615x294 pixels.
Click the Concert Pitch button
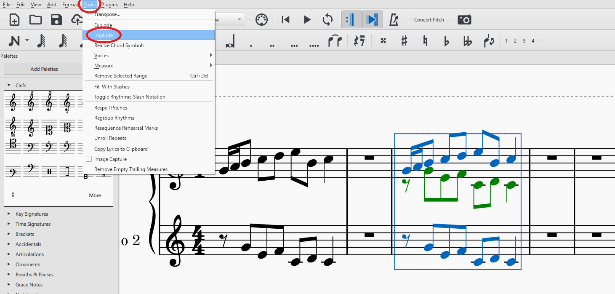[x=429, y=19]
